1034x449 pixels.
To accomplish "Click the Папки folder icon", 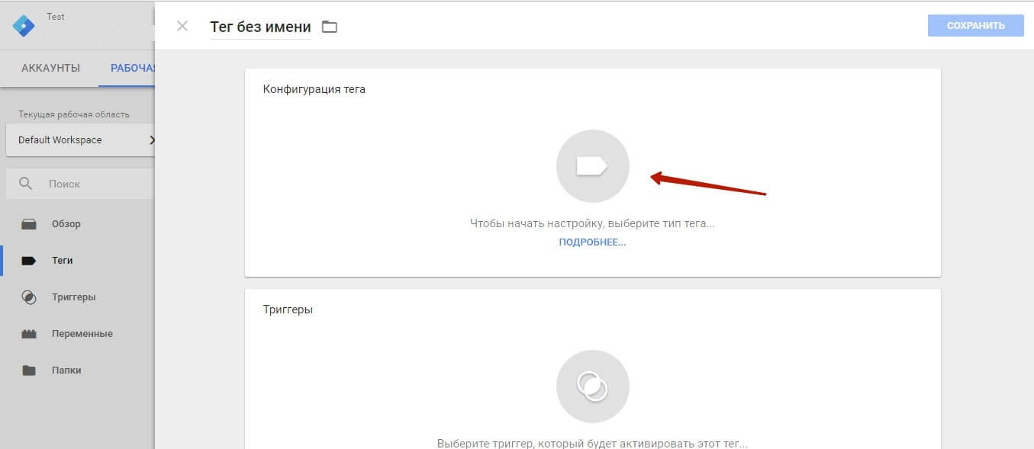I will pos(29,370).
